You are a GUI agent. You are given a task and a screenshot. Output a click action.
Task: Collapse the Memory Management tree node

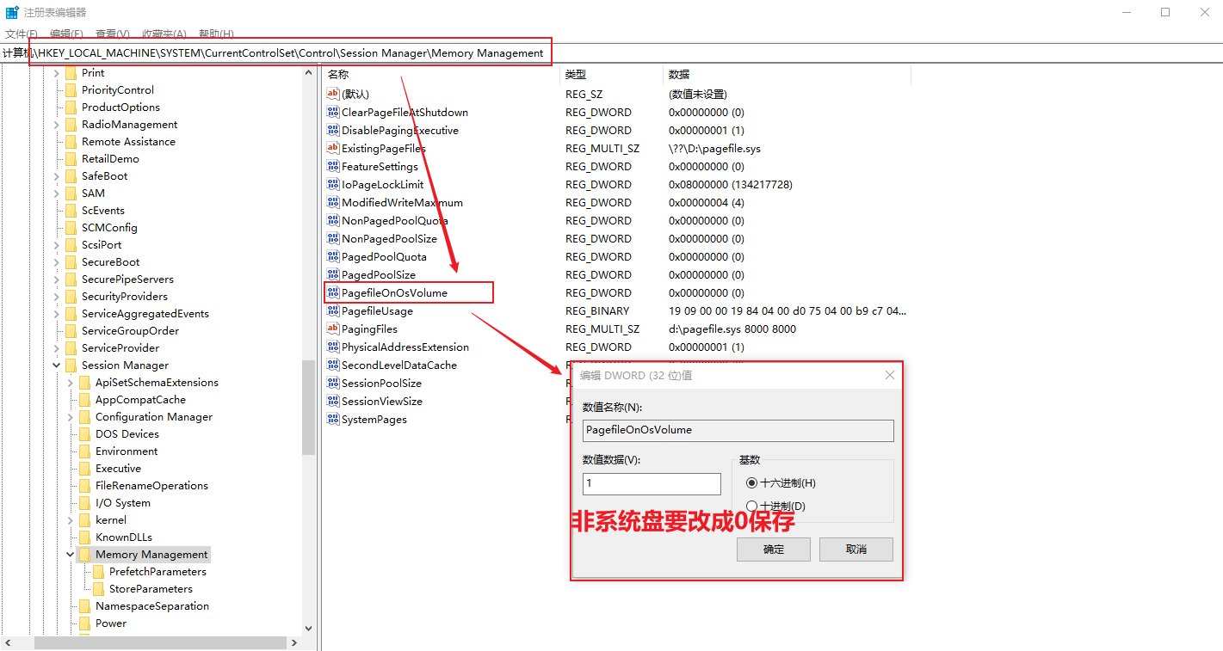pos(71,555)
